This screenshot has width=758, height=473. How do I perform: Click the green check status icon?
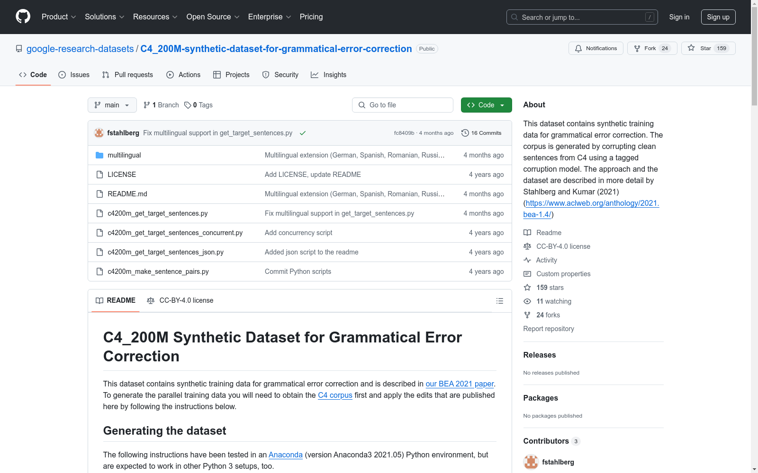click(x=303, y=133)
